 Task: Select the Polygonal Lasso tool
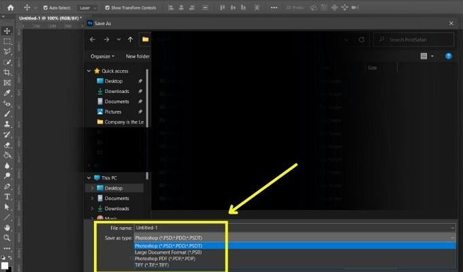coord(7,51)
